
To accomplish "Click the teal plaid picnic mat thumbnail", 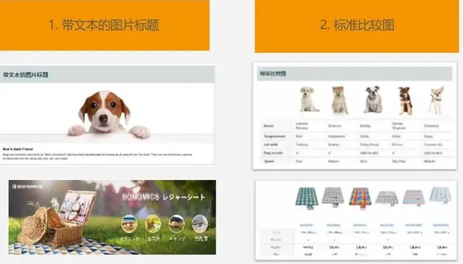I will (x=307, y=197).
